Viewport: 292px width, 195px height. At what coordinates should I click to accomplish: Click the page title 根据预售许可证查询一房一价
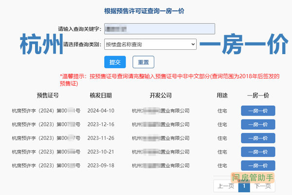pyautogui.click(x=144, y=11)
